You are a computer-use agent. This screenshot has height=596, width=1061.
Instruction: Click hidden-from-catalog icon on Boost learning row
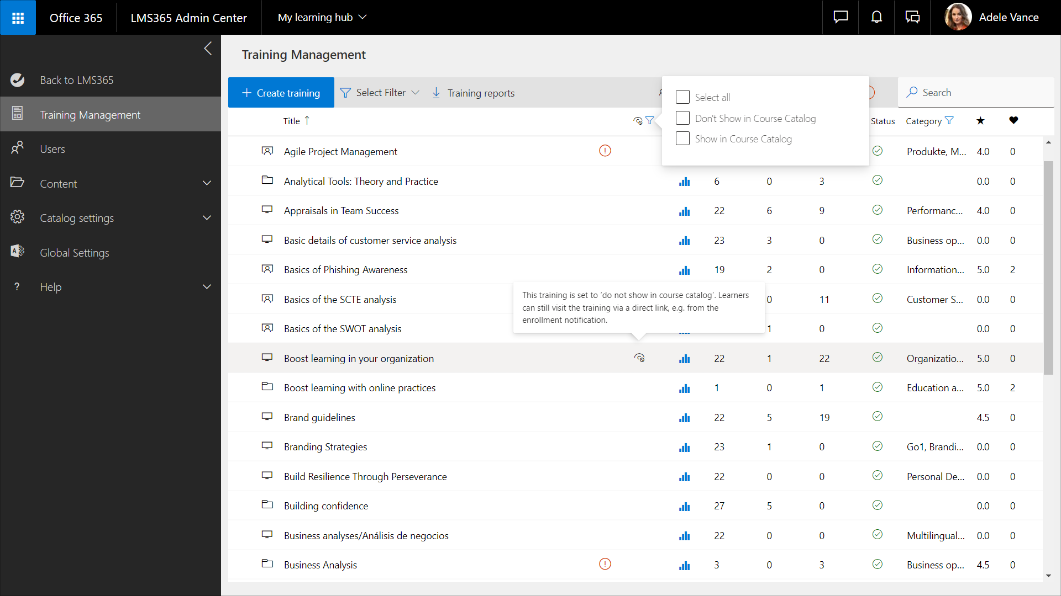point(639,358)
